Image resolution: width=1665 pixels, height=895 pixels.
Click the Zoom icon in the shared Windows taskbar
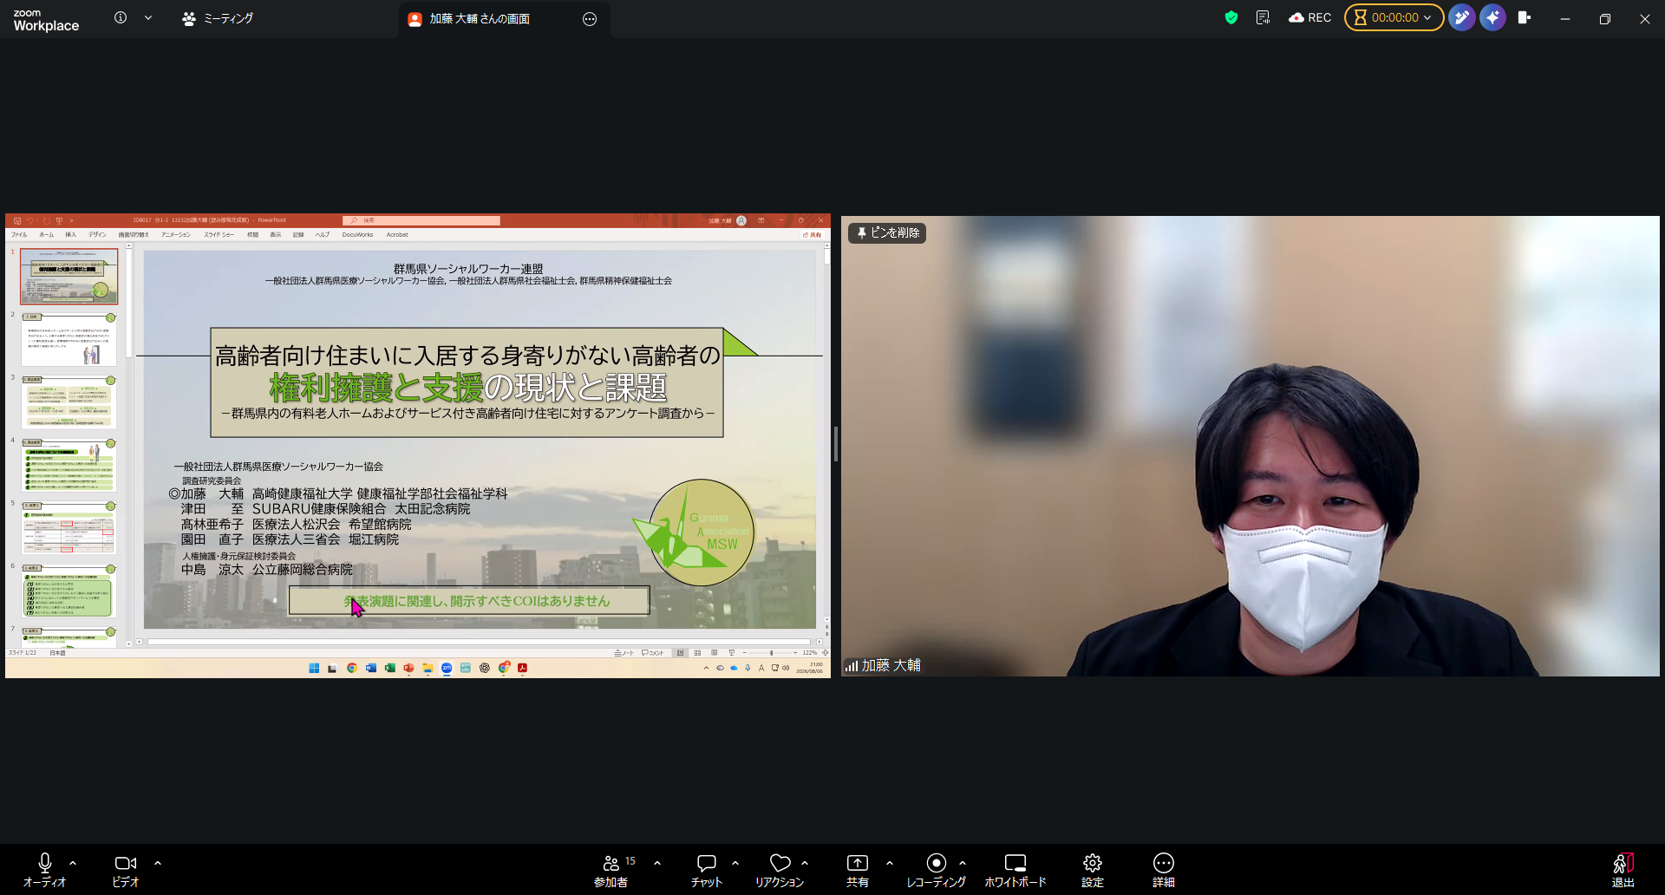tap(447, 668)
